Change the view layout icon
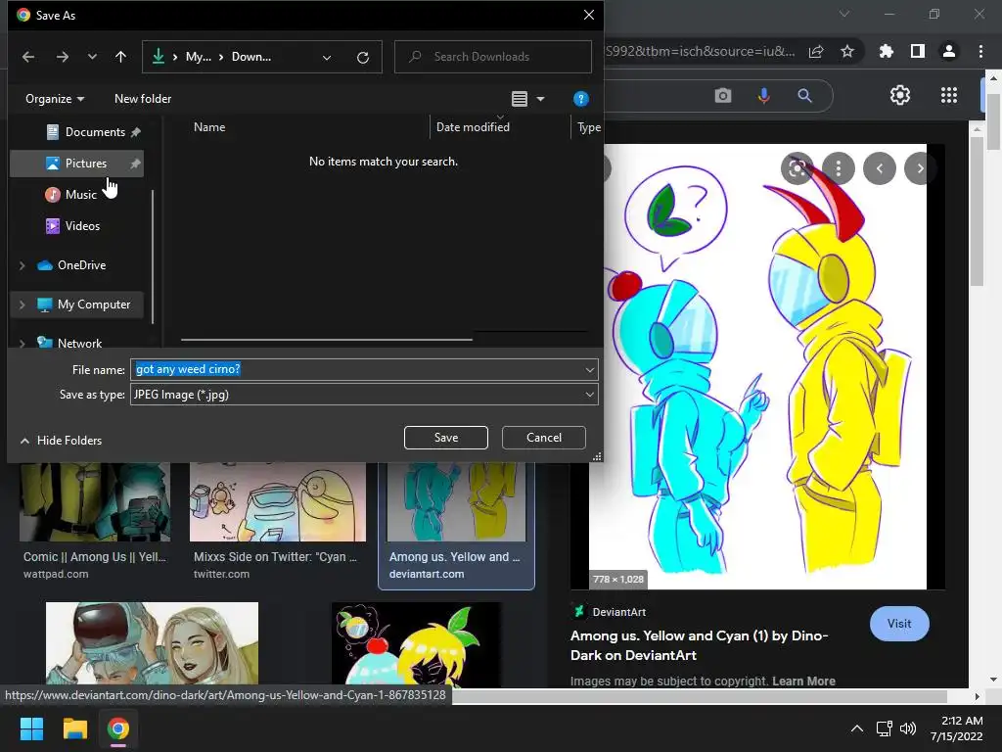Image resolution: width=1002 pixels, height=752 pixels. click(x=520, y=99)
